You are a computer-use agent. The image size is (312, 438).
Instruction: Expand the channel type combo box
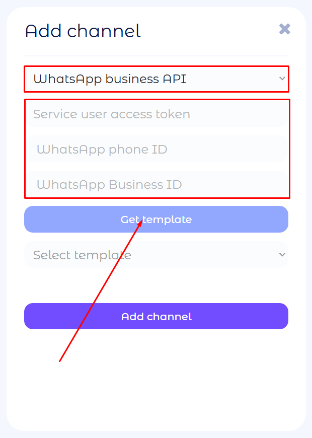tap(156, 79)
